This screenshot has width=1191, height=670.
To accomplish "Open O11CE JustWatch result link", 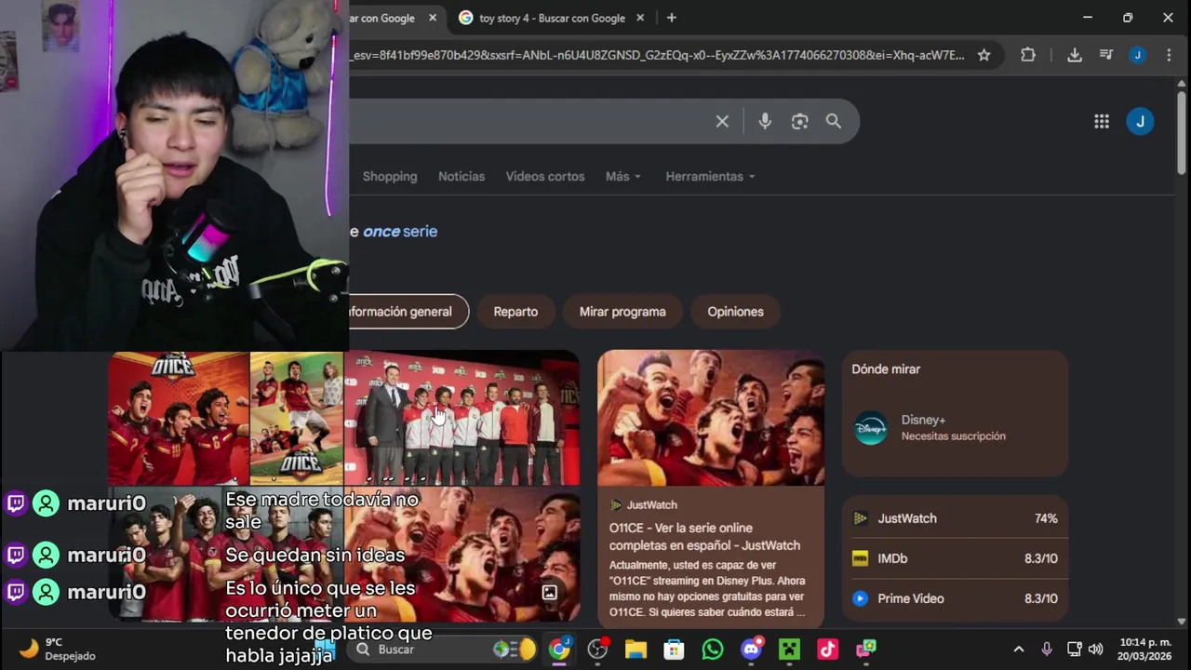I will [x=704, y=536].
